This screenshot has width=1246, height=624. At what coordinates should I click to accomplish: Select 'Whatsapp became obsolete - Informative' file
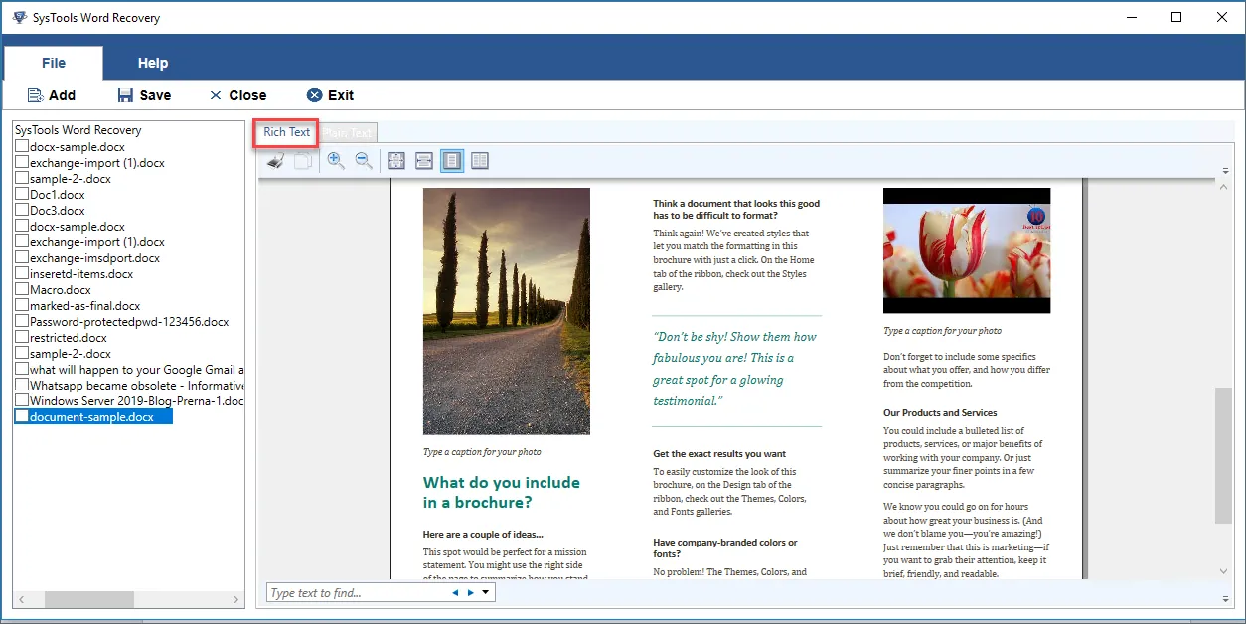(136, 386)
